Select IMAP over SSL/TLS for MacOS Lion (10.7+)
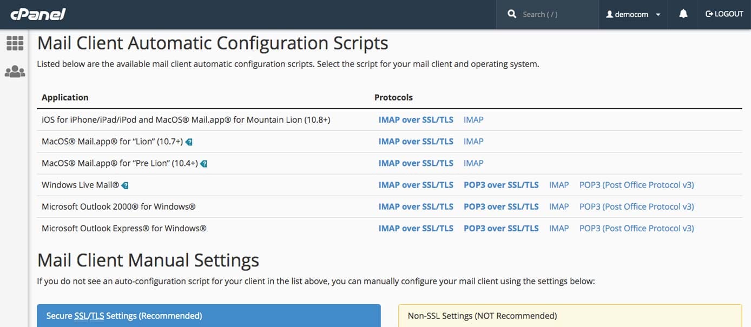751x327 pixels. (x=416, y=141)
